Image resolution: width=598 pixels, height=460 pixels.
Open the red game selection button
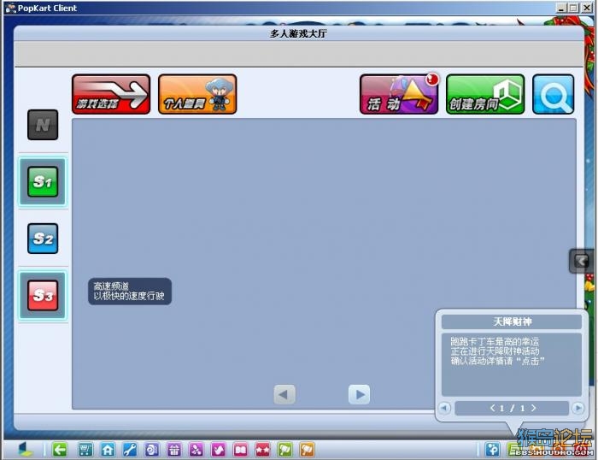coord(111,94)
